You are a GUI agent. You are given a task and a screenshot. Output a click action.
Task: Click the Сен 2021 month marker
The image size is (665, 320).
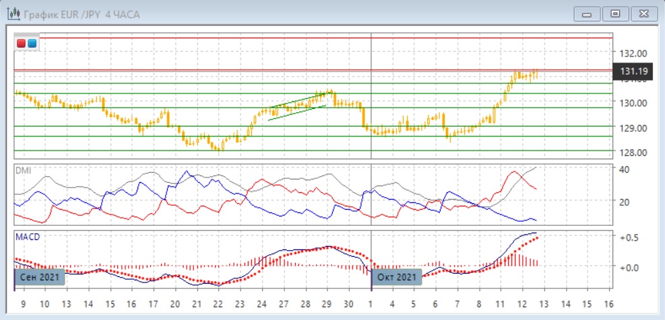[39, 277]
